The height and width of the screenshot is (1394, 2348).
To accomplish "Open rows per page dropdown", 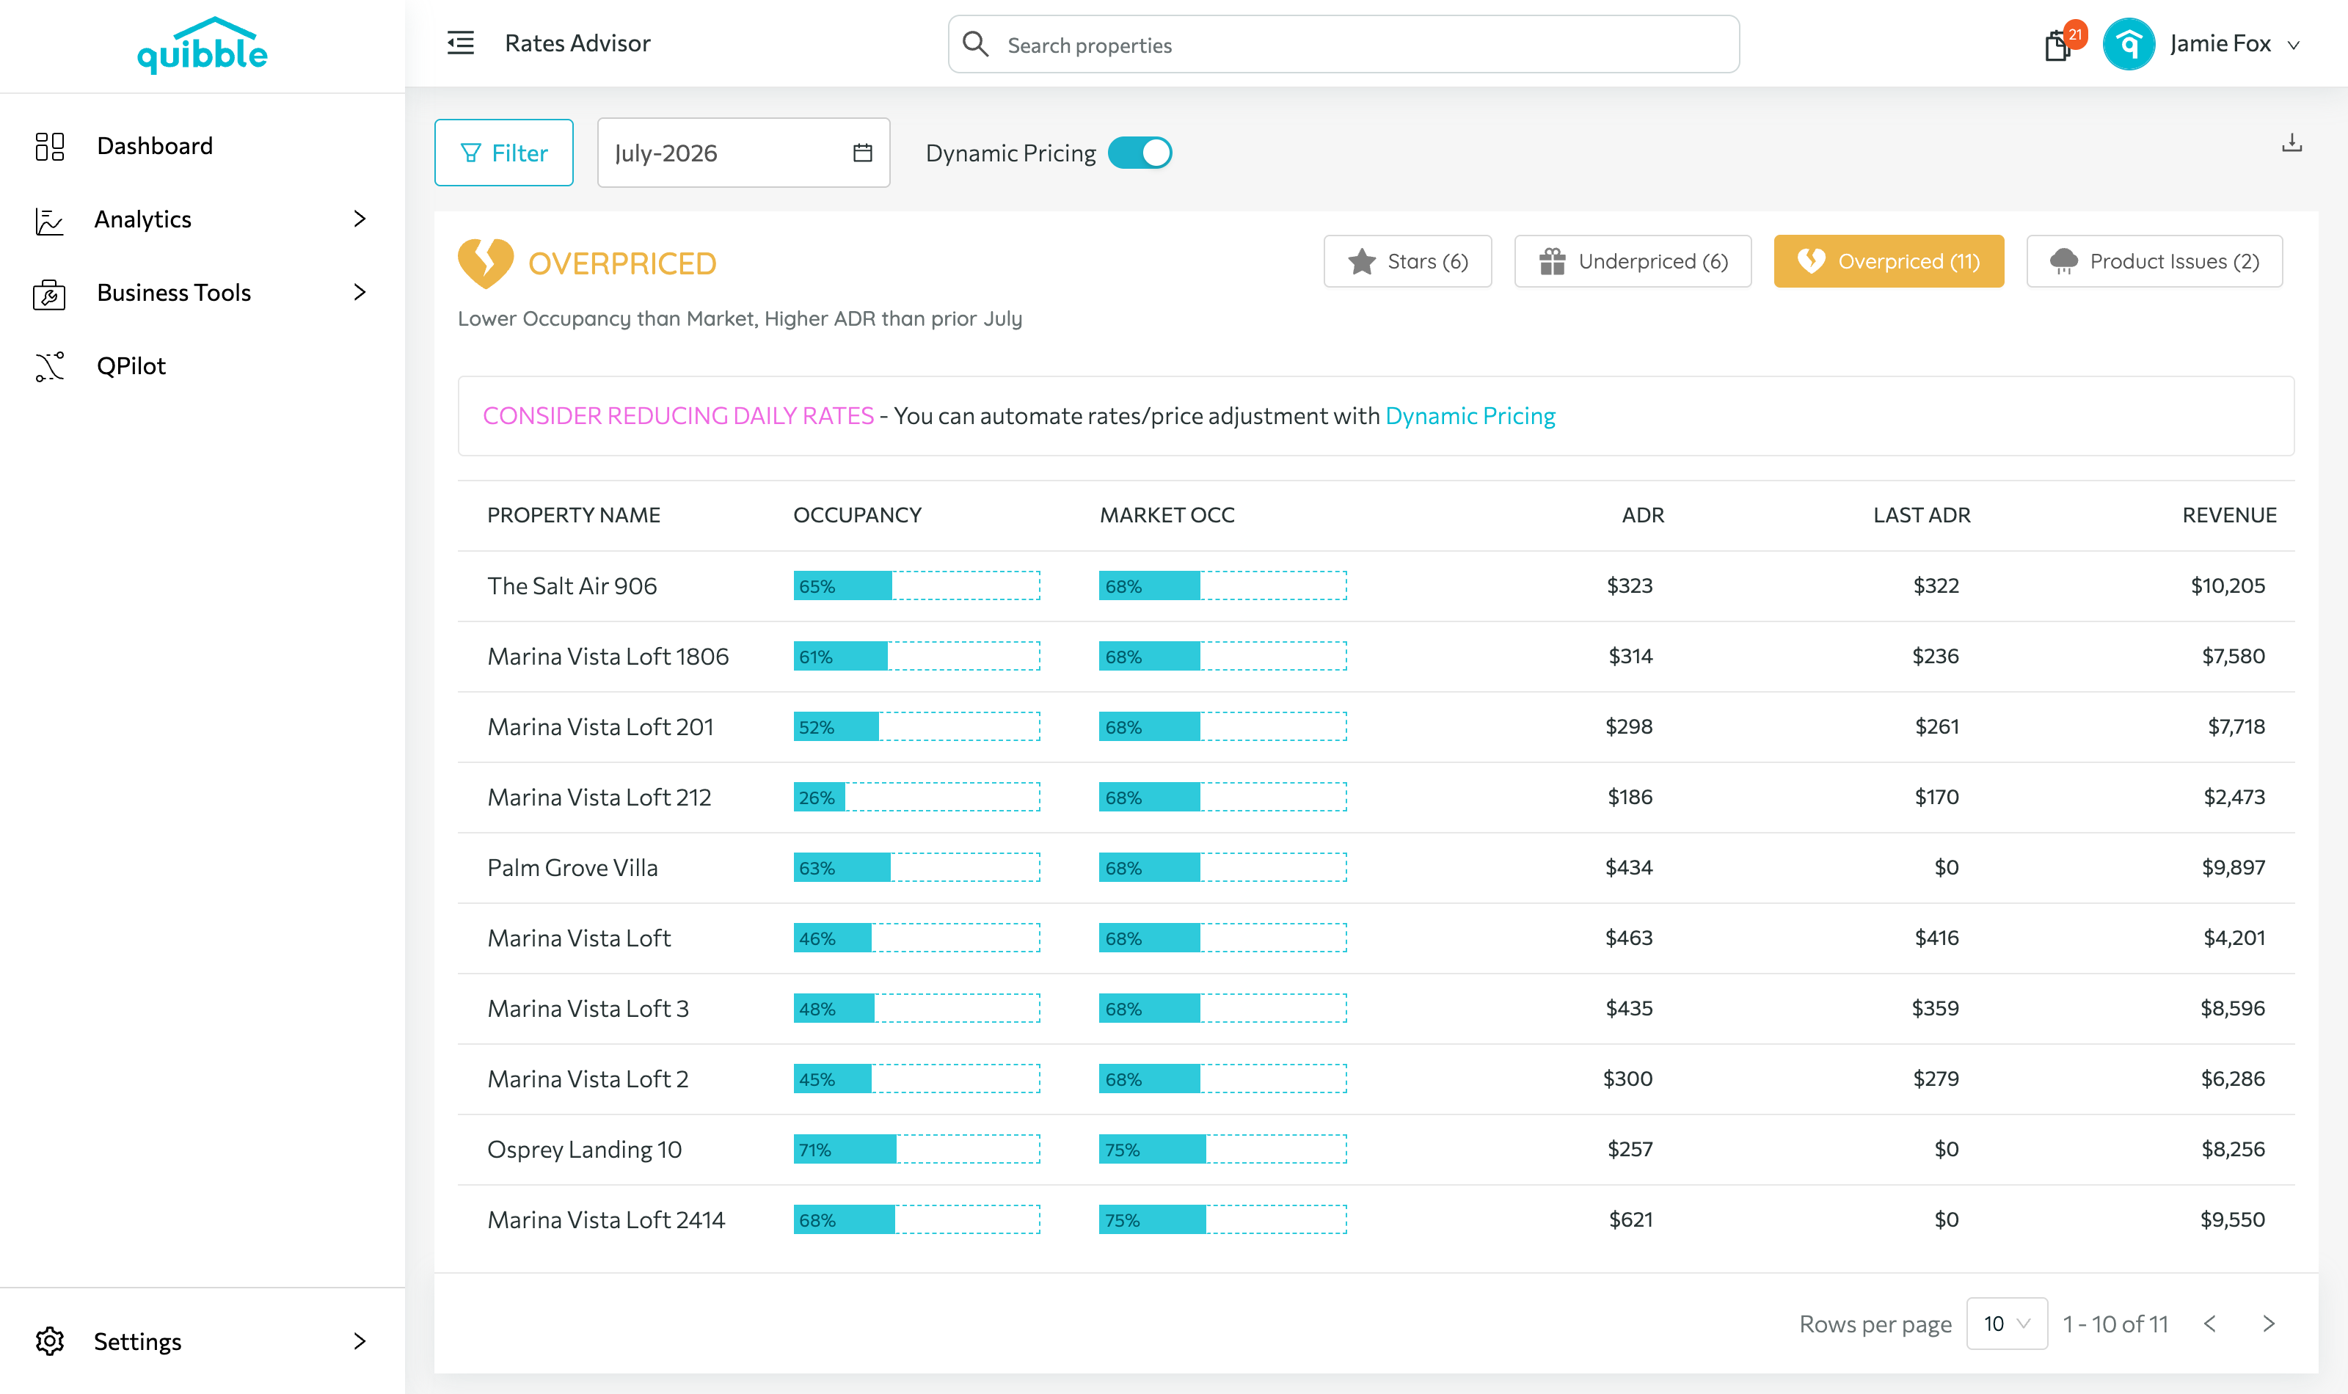I will [x=2007, y=1324].
